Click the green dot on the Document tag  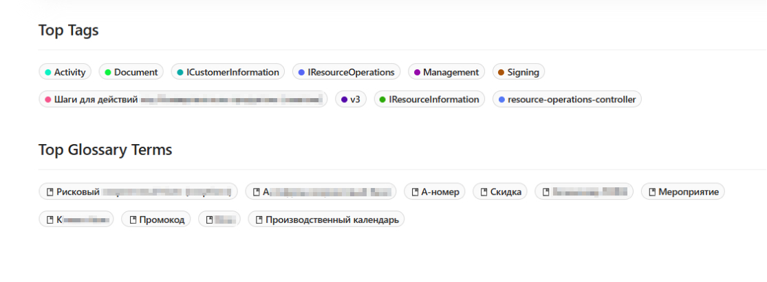pyautogui.click(x=107, y=72)
